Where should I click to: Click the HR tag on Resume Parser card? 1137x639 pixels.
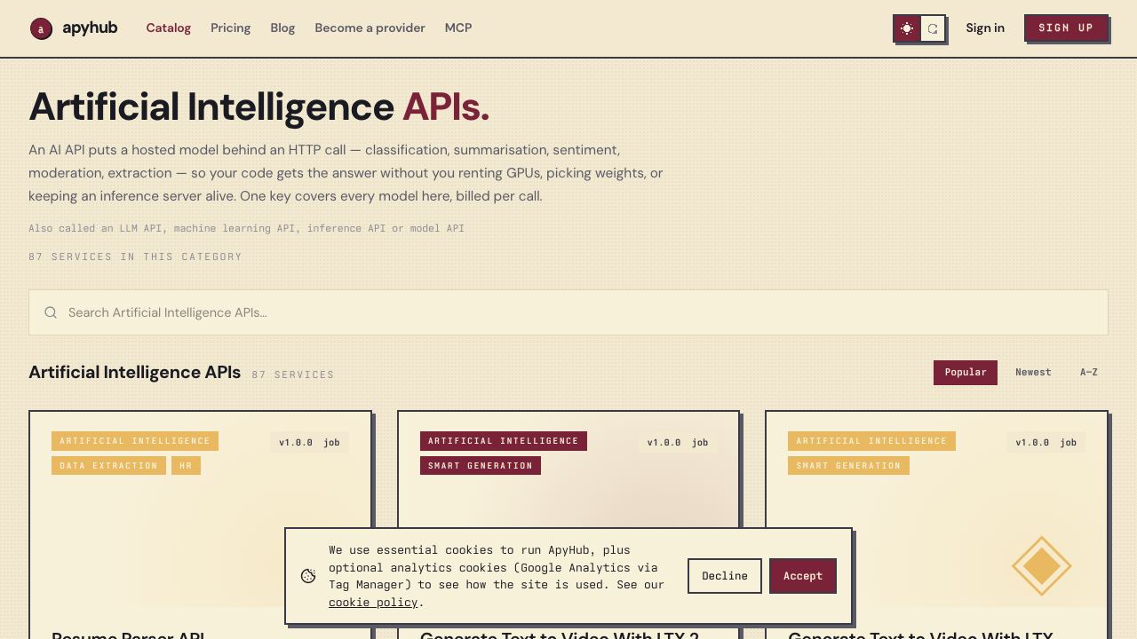(186, 465)
